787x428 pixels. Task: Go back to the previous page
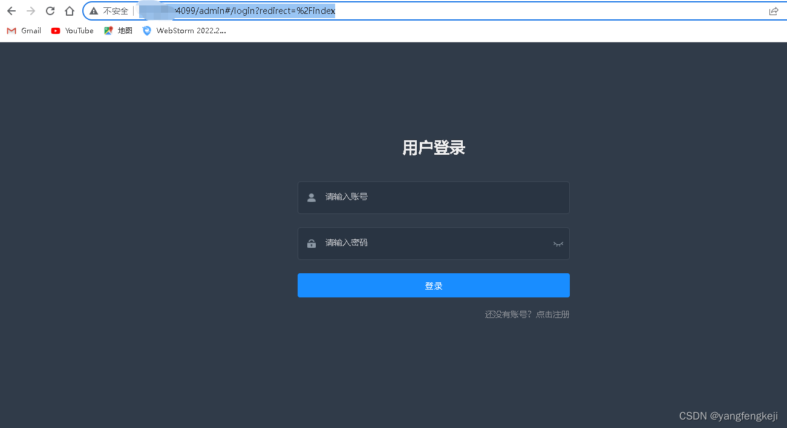point(11,10)
